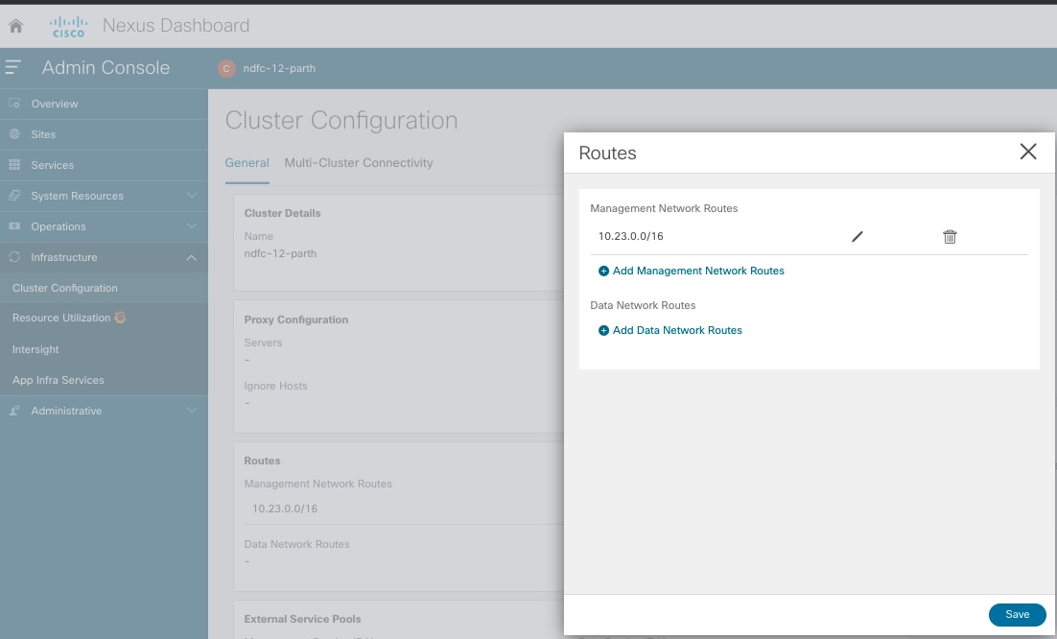Click the Proxy Configuration heading
The width and height of the screenshot is (1057, 639).
point(296,319)
